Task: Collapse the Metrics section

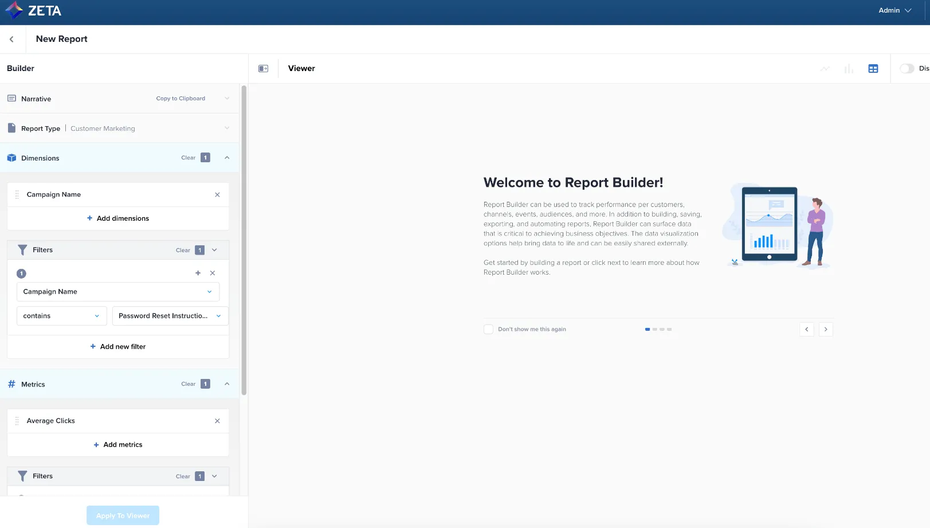Action: (227, 384)
